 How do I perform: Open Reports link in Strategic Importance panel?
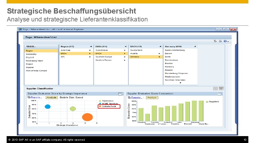point(35,97)
